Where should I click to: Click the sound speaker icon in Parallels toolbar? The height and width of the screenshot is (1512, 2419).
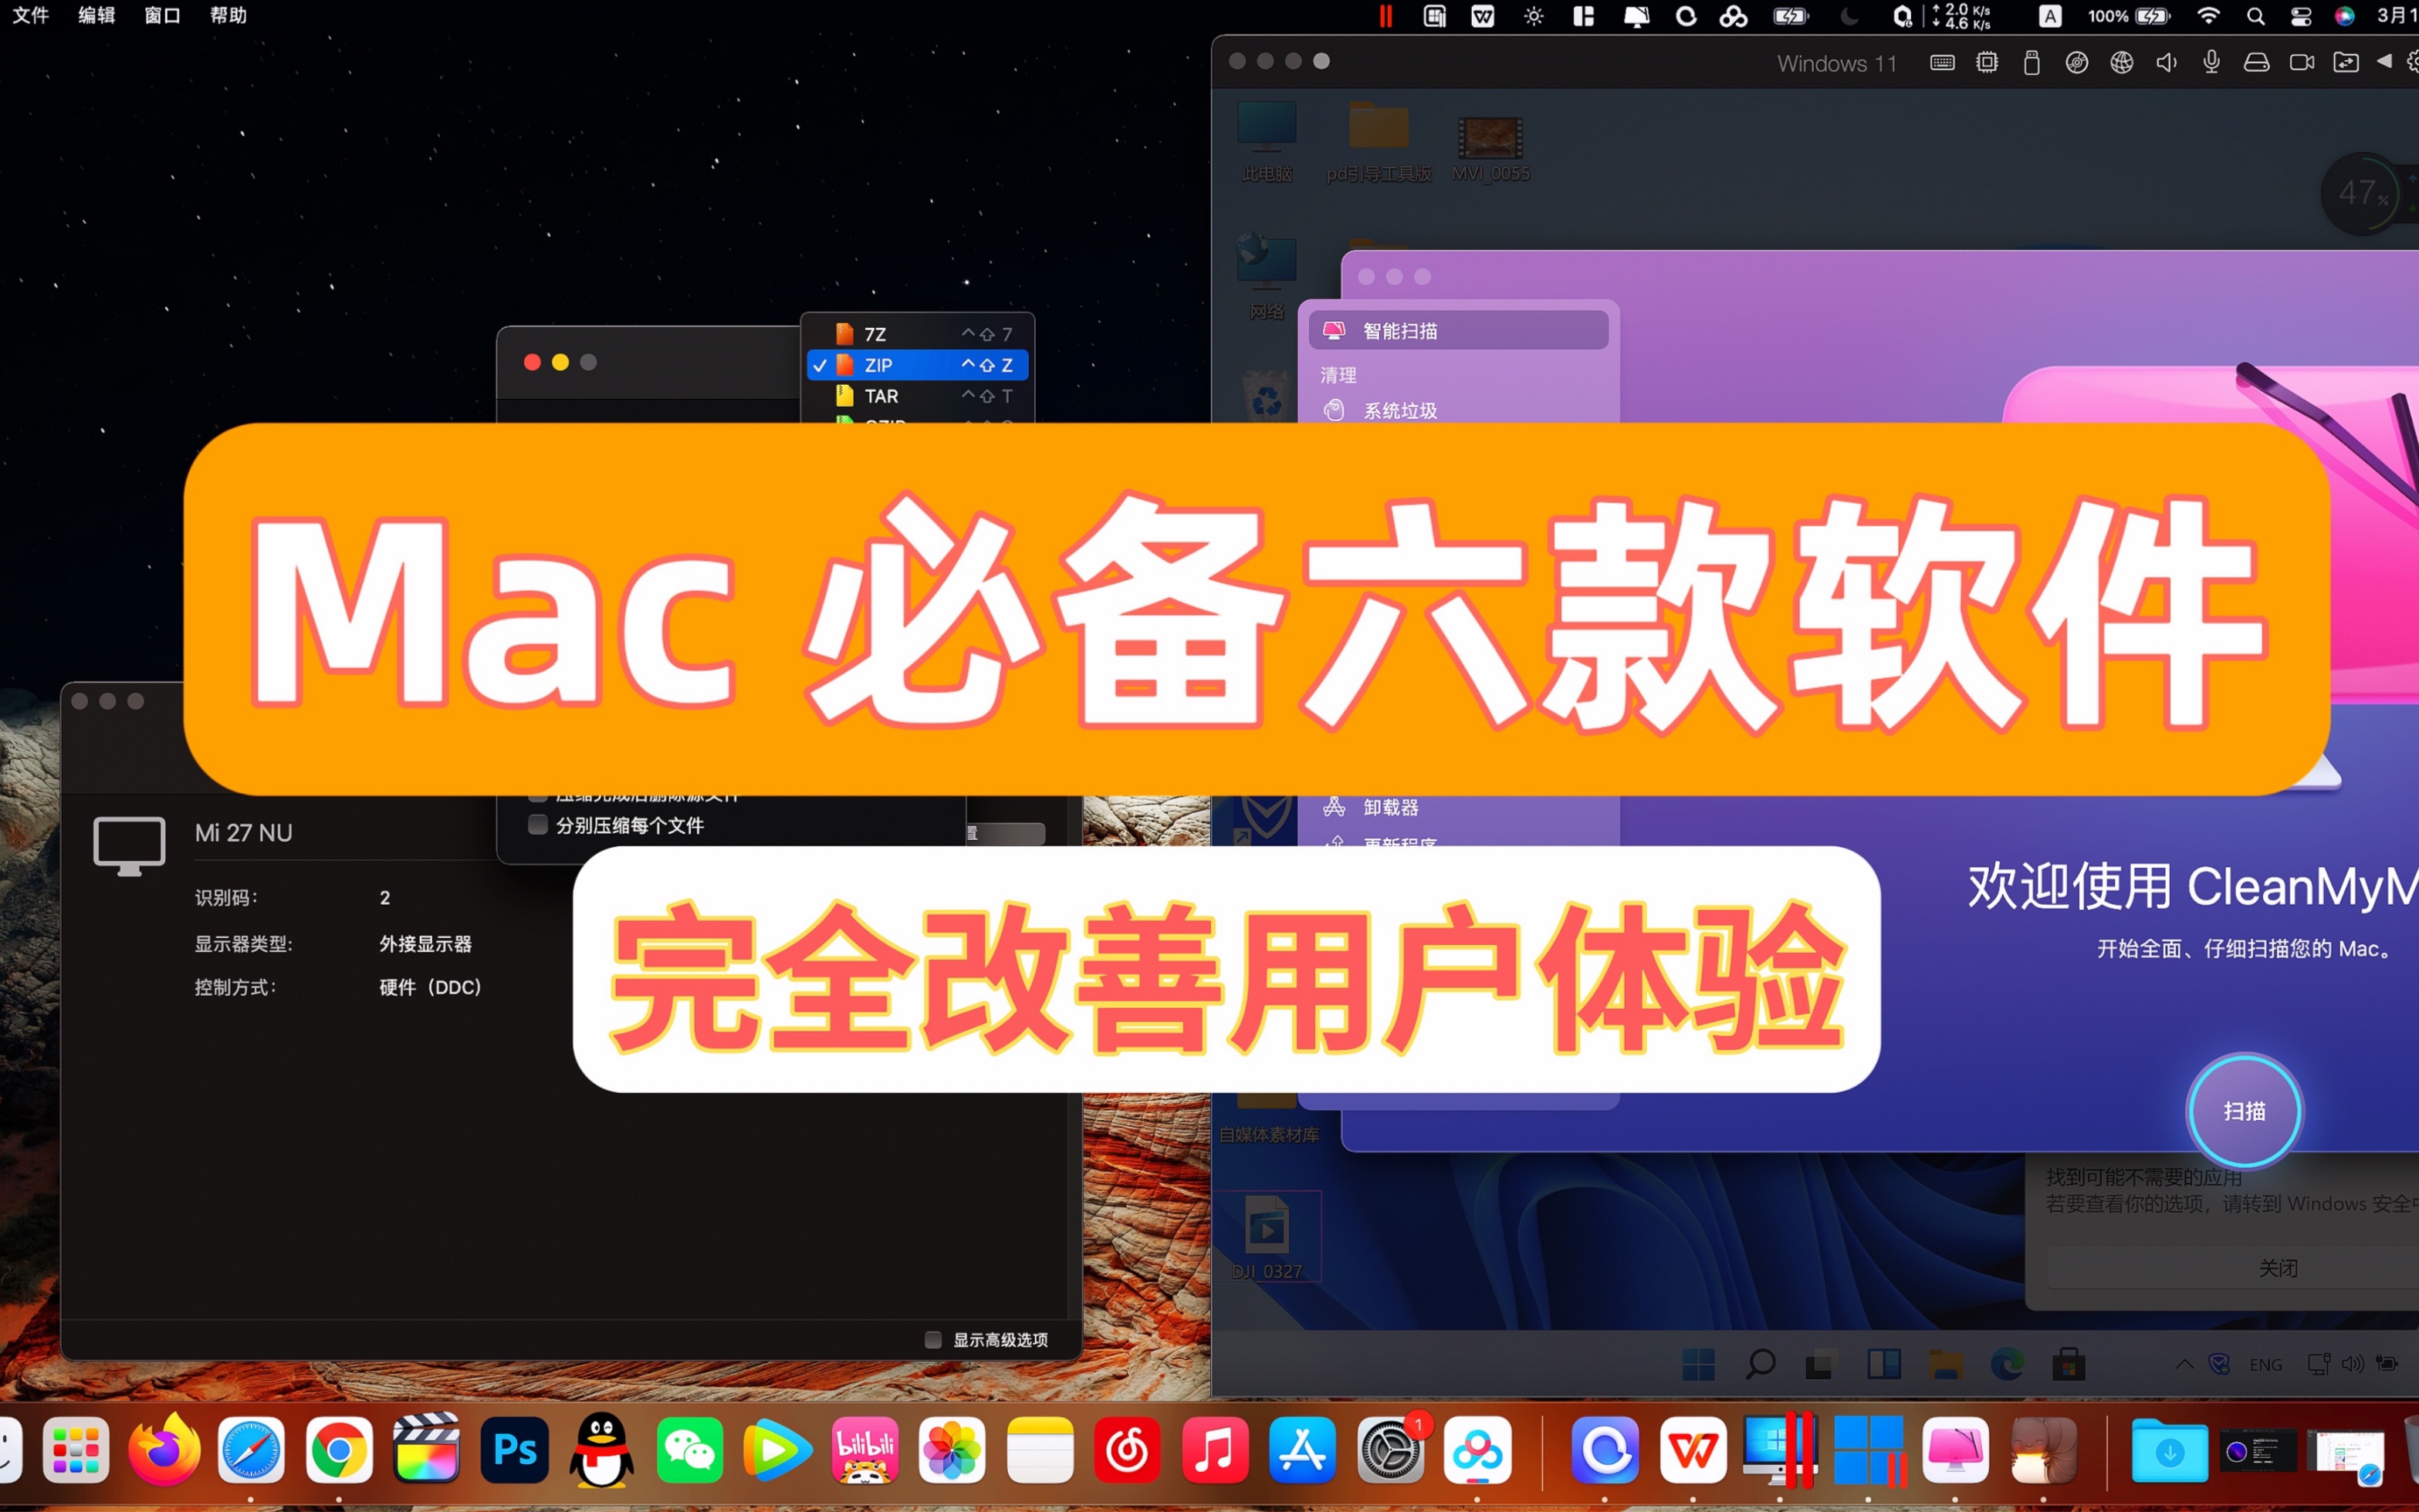pos(2166,63)
